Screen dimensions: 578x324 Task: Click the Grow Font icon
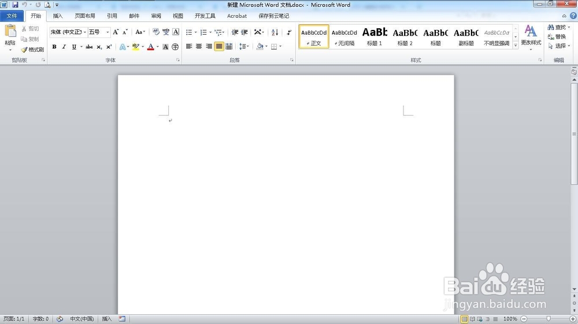click(x=116, y=32)
